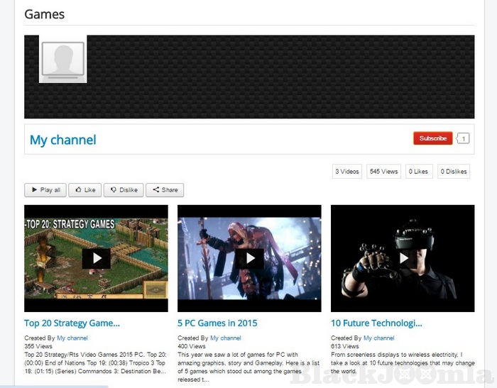Viewport: 497px width, 388px height.
Task: Click the 0 Likes counter
Action: click(418, 172)
